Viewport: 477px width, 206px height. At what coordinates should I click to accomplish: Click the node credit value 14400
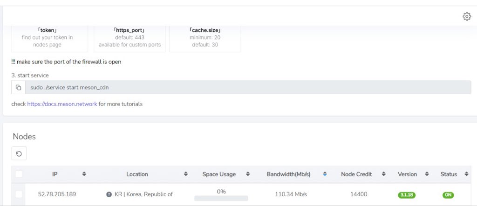[x=359, y=194]
